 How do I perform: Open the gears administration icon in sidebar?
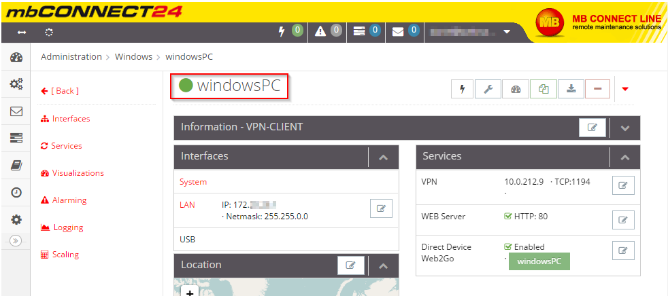click(16, 84)
